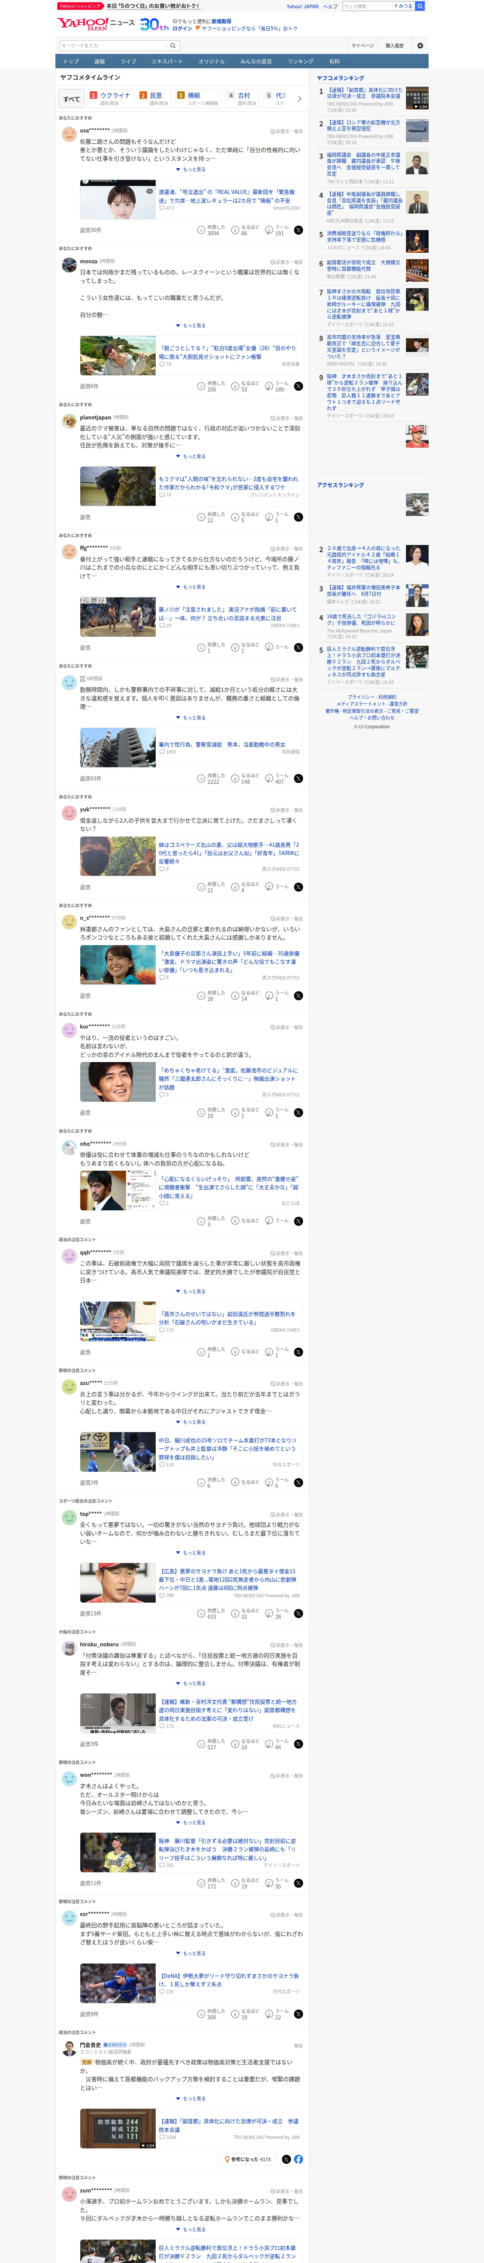
Task: Expand もっと見る on qqh******** comment
Action: (191, 1292)
